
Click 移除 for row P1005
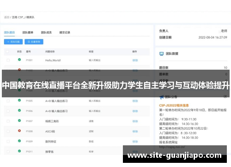135,101
